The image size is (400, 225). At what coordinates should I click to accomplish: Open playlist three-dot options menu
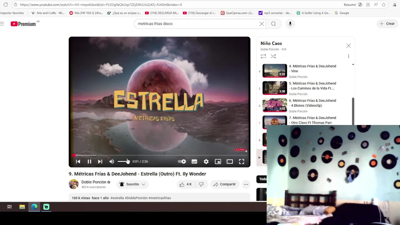point(348,56)
